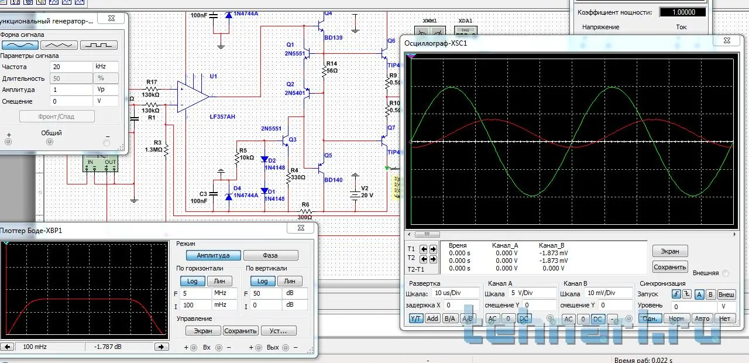Click the function generator plus terminal
The width and height of the screenshot is (749, 363).
[8, 142]
